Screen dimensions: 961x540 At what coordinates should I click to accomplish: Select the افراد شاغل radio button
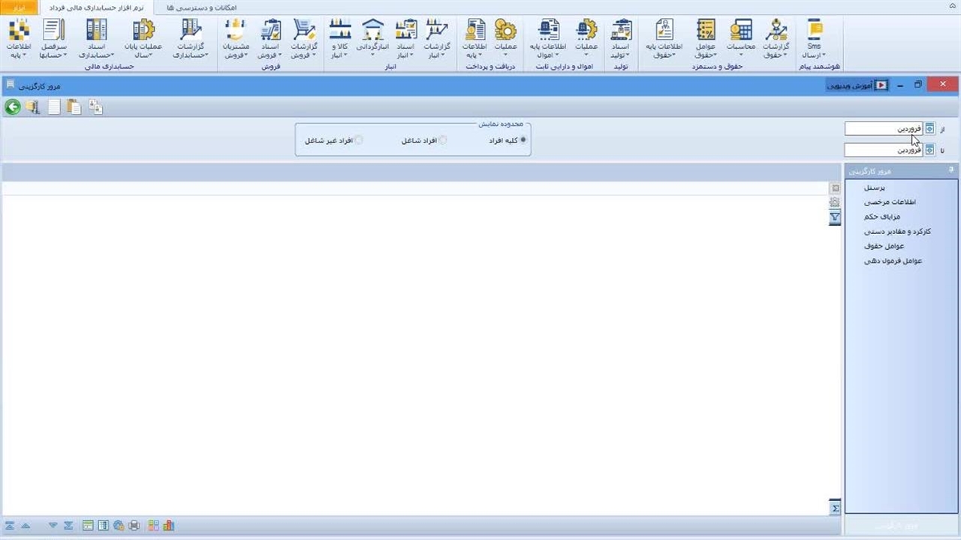pos(442,140)
